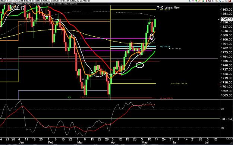Click the May month label on time axis
This screenshot has width=233, height=145.
tap(145, 142)
